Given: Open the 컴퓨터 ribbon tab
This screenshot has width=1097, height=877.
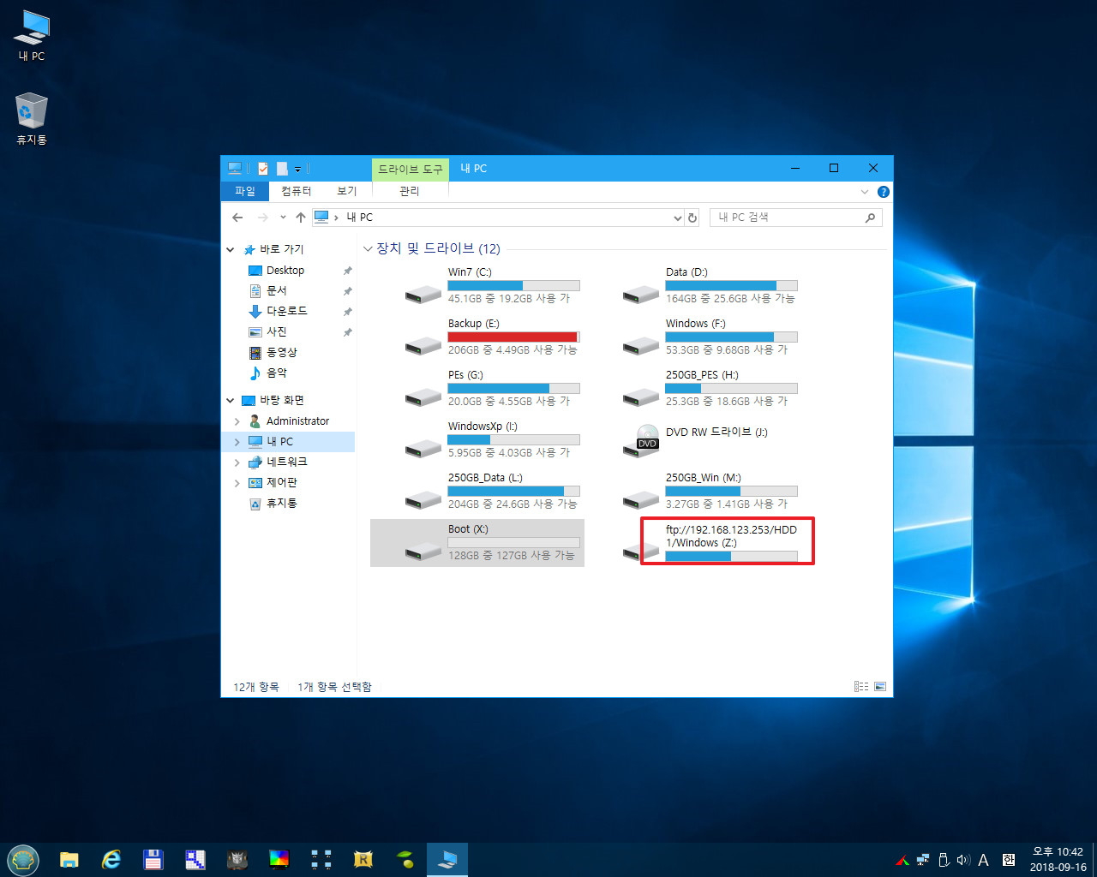Looking at the screenshot, I should click(297, 191).
